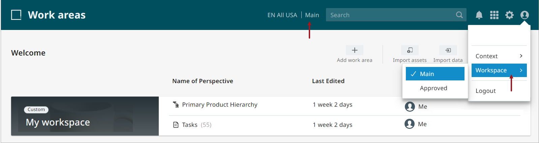Open the notifications bell
The height and width of the screenshot is (143, 539).
(x=479, y=15)
